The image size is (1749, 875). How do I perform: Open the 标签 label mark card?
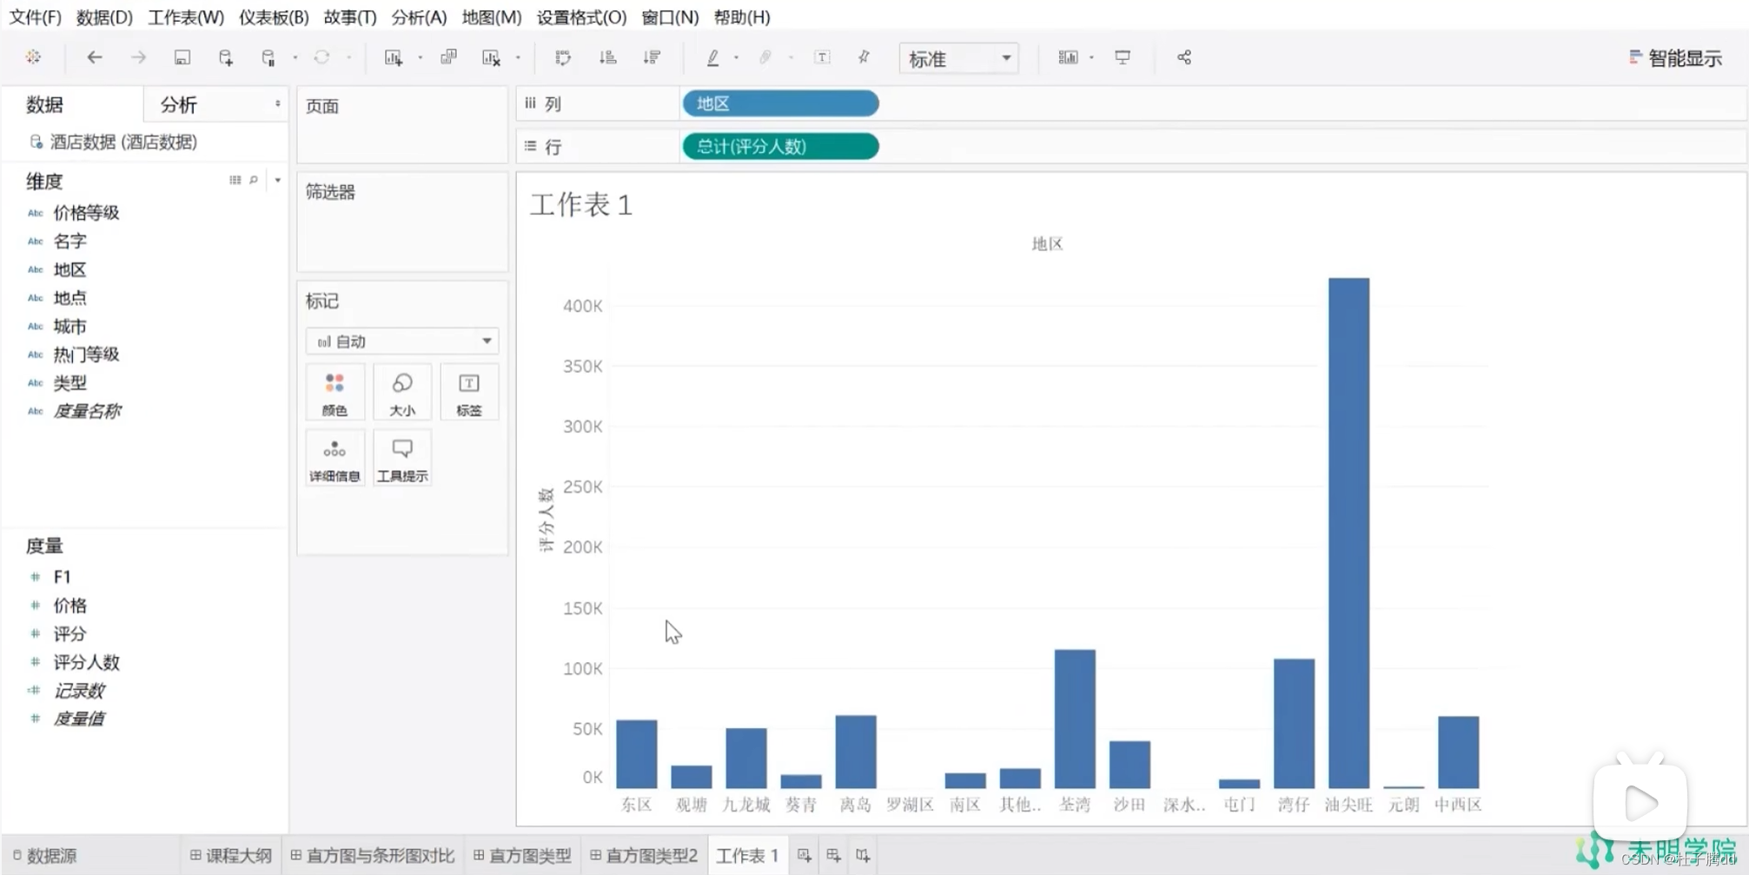coord(469,393)
